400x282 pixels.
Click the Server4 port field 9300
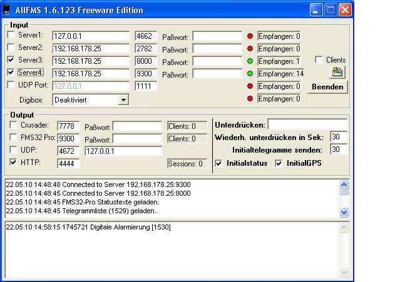pyautogui.click(x=146, y=73)
